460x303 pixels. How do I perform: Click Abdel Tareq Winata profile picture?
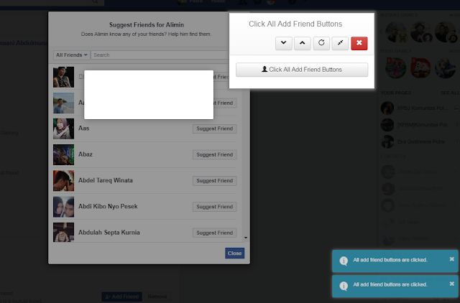pos(64,181)
